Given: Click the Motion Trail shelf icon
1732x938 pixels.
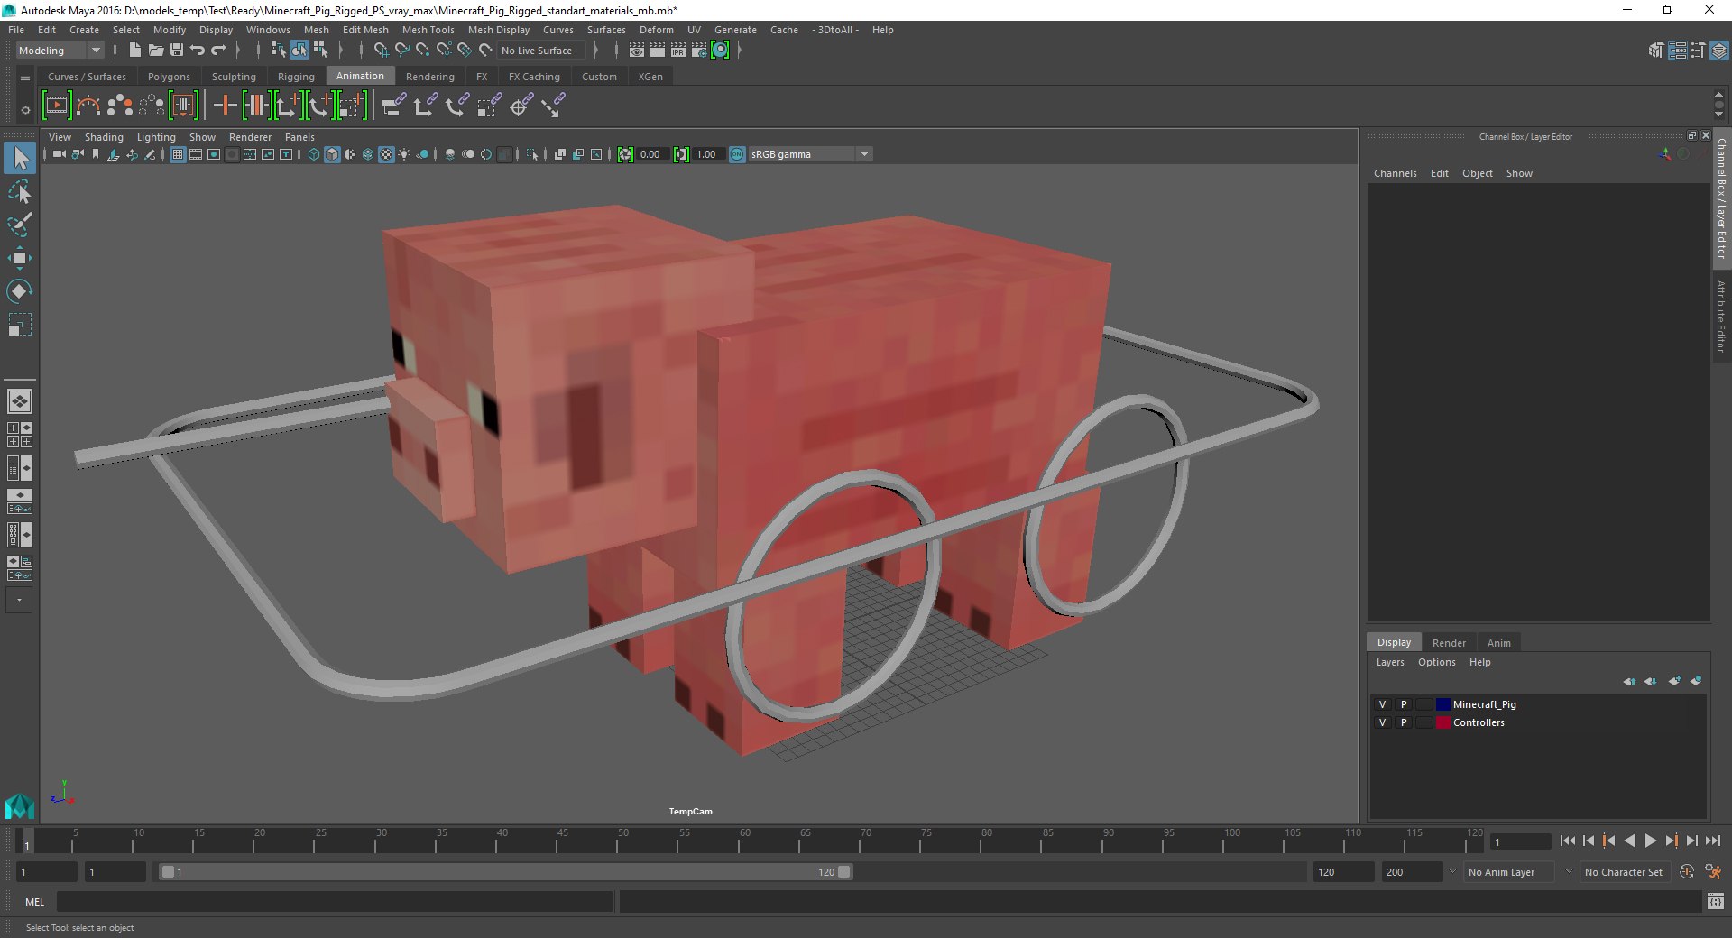Looking at the screenshot, I should [x=88, y=106].
